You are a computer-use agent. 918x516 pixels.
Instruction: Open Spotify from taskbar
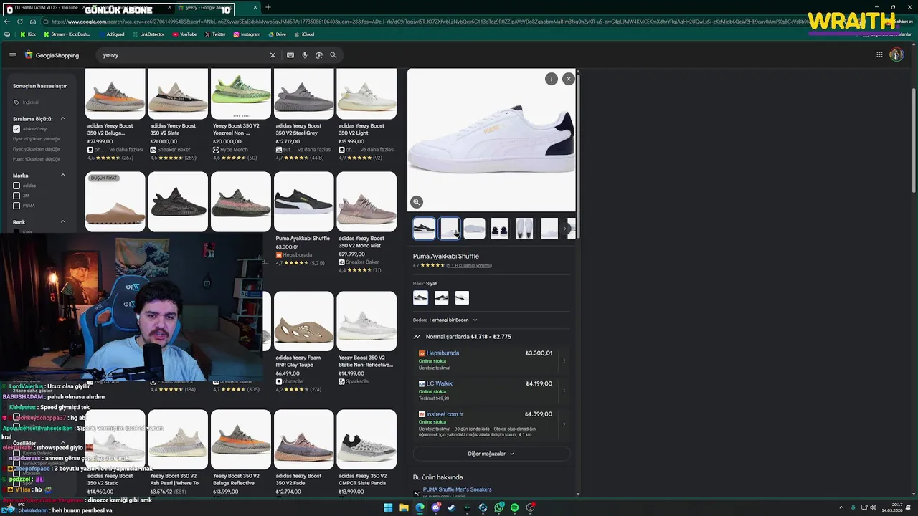[514, 507]
